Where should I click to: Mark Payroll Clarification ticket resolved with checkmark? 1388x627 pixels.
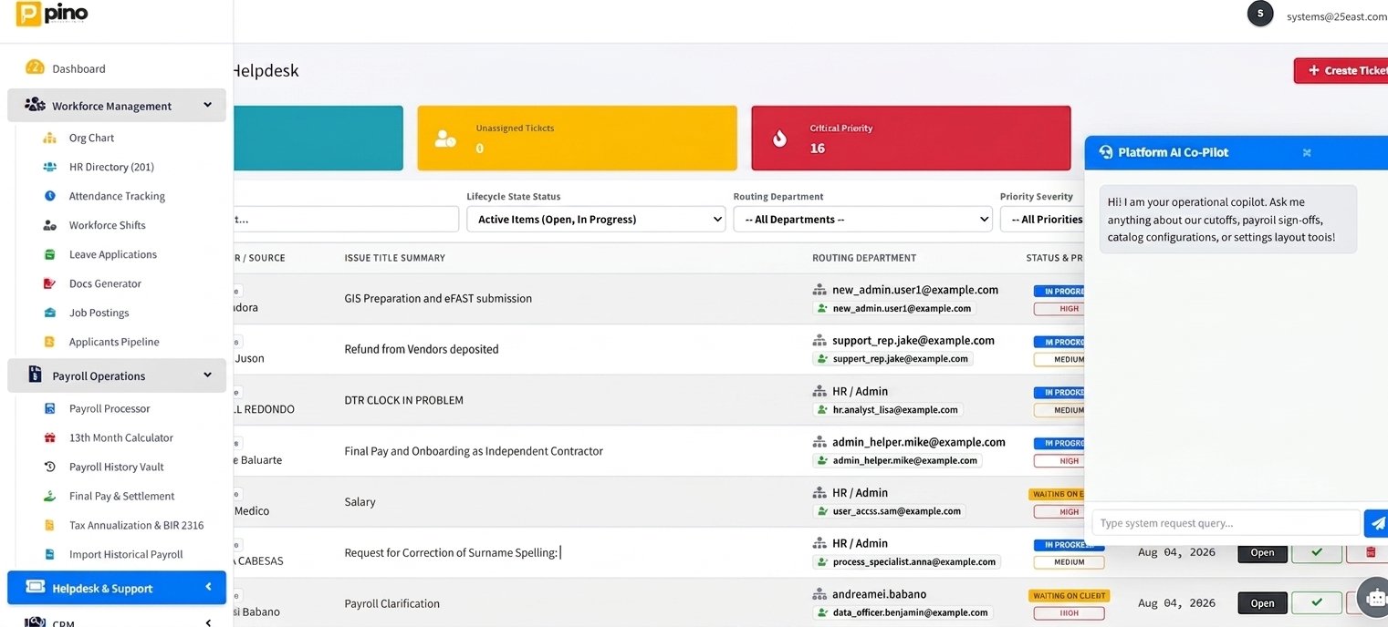pyautogui.click(x=1317, y=602)
